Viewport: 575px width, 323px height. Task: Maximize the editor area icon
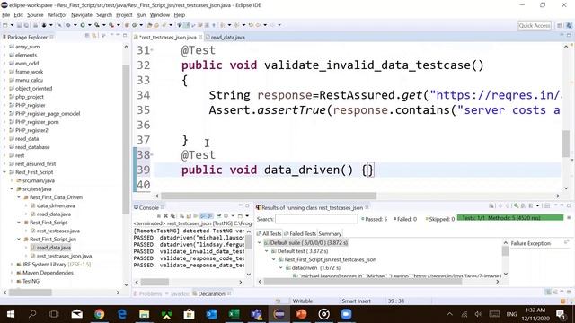tap(569, 36)
